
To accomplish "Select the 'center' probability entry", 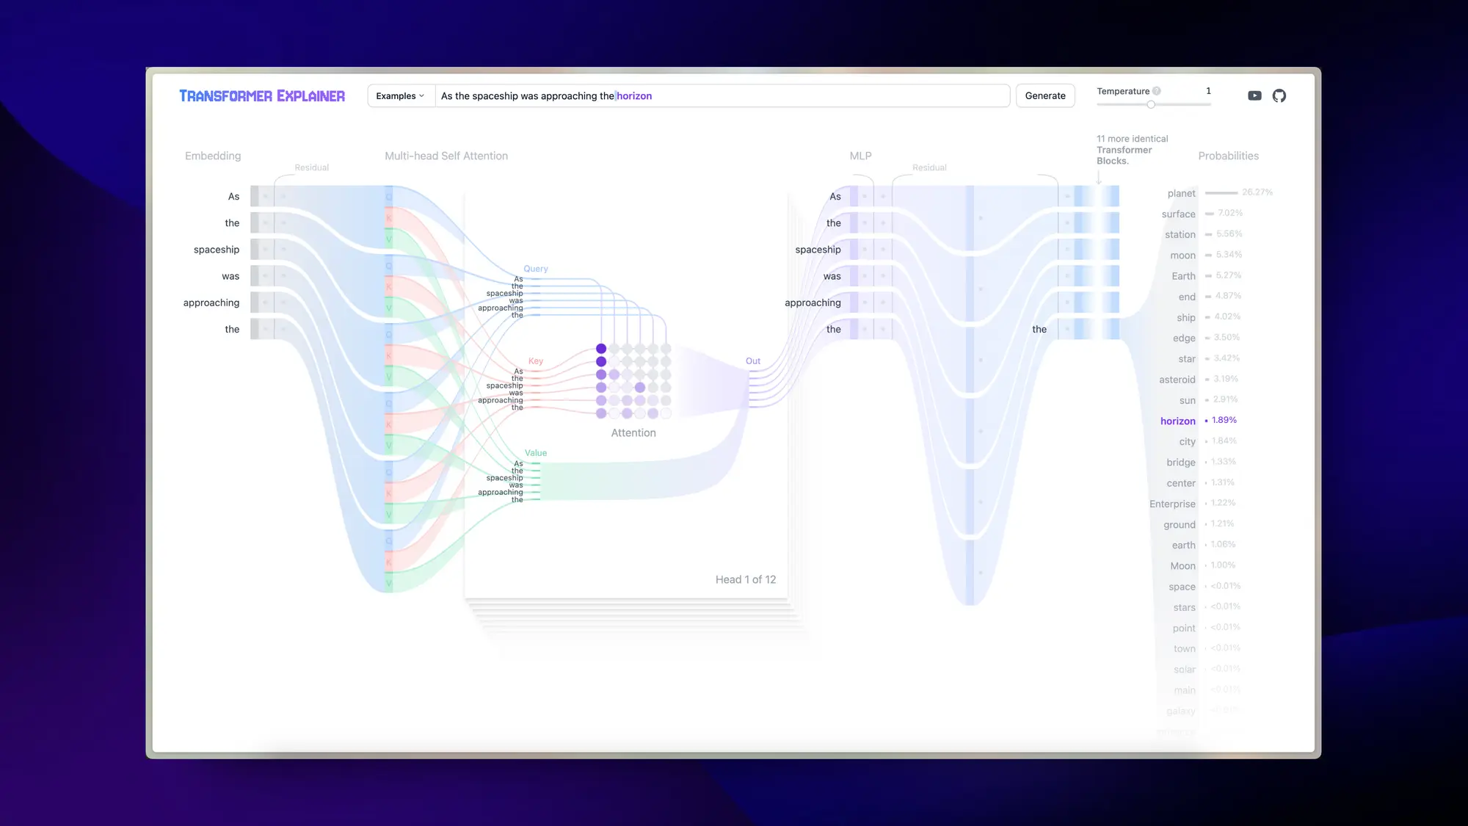I will click(x=1181, y=483).
